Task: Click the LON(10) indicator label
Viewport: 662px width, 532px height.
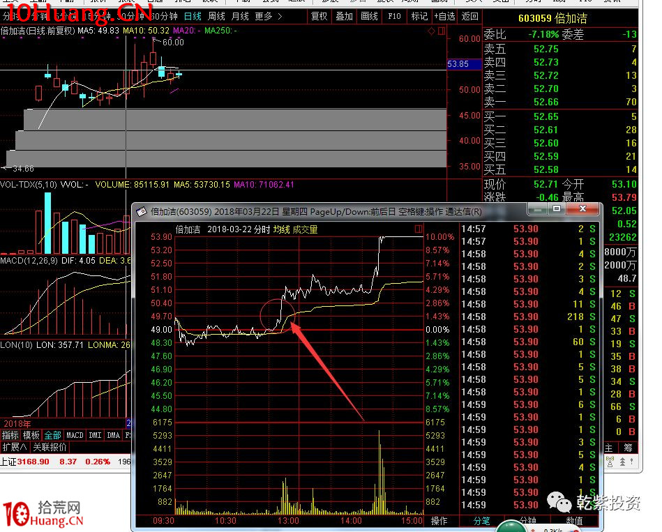Action: coord(16,345)
